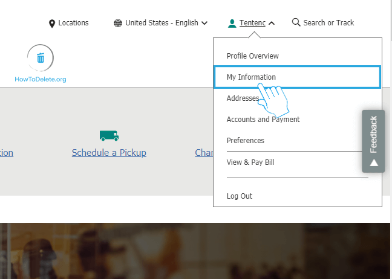Click the white arrow on Feedback tab
This screenshot has width=392, height=279.
pos(374,162)
